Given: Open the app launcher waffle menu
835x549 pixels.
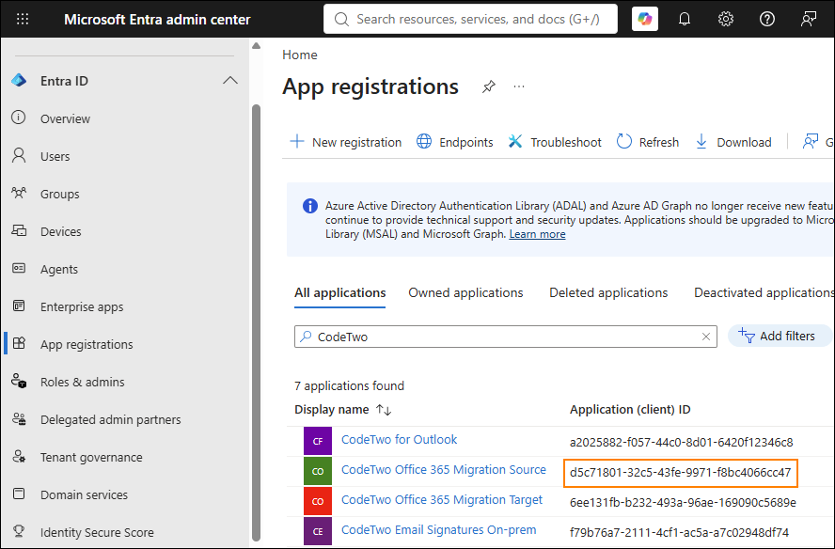Looking at the screenshot, I should (23, 19).
